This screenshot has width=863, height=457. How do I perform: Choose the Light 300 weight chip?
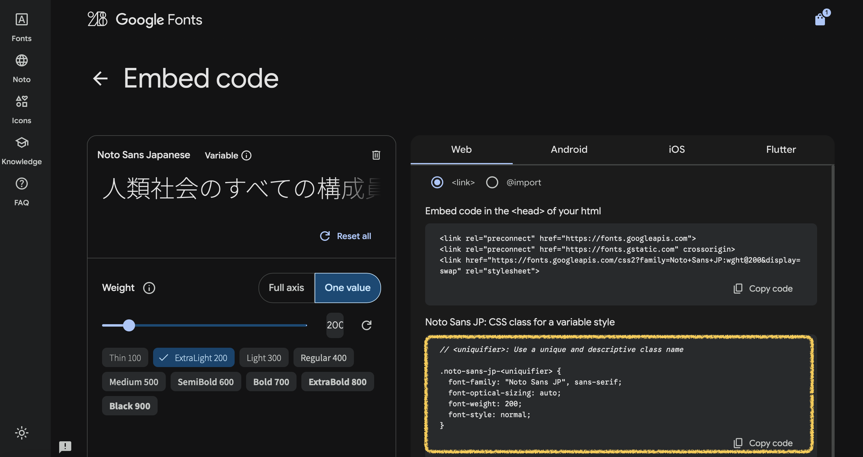264,358
